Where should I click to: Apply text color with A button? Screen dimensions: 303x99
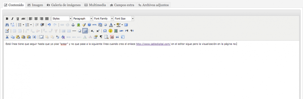(111, 25)
